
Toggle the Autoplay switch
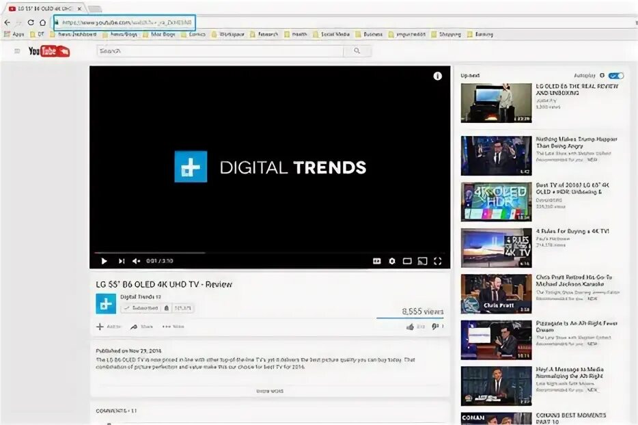click(616, 76)
